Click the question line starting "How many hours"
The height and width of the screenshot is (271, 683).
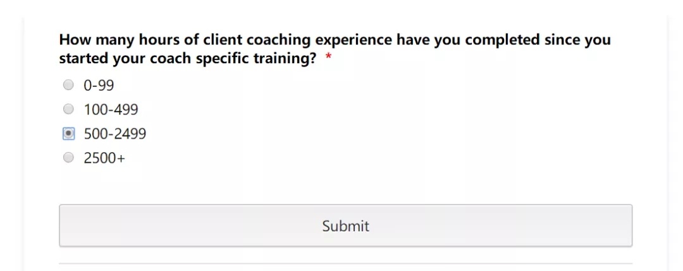tap(335, 40)
